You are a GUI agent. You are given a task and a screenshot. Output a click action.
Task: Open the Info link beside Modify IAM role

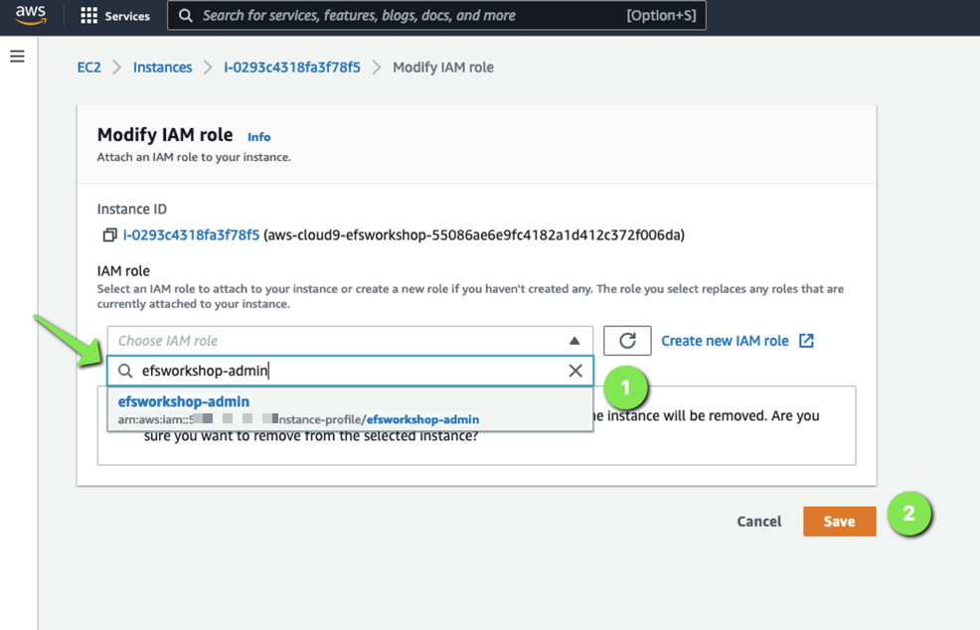point(258,137)
